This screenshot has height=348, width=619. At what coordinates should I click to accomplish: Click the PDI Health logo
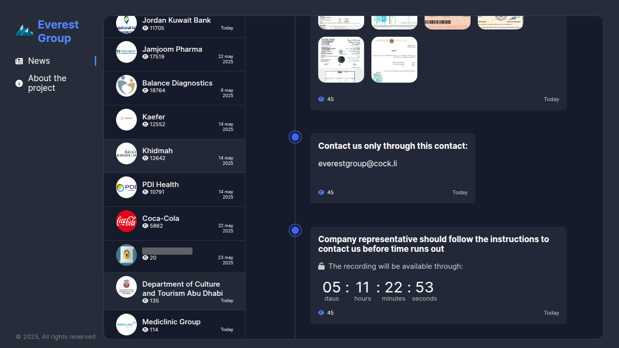click(126, 188)
